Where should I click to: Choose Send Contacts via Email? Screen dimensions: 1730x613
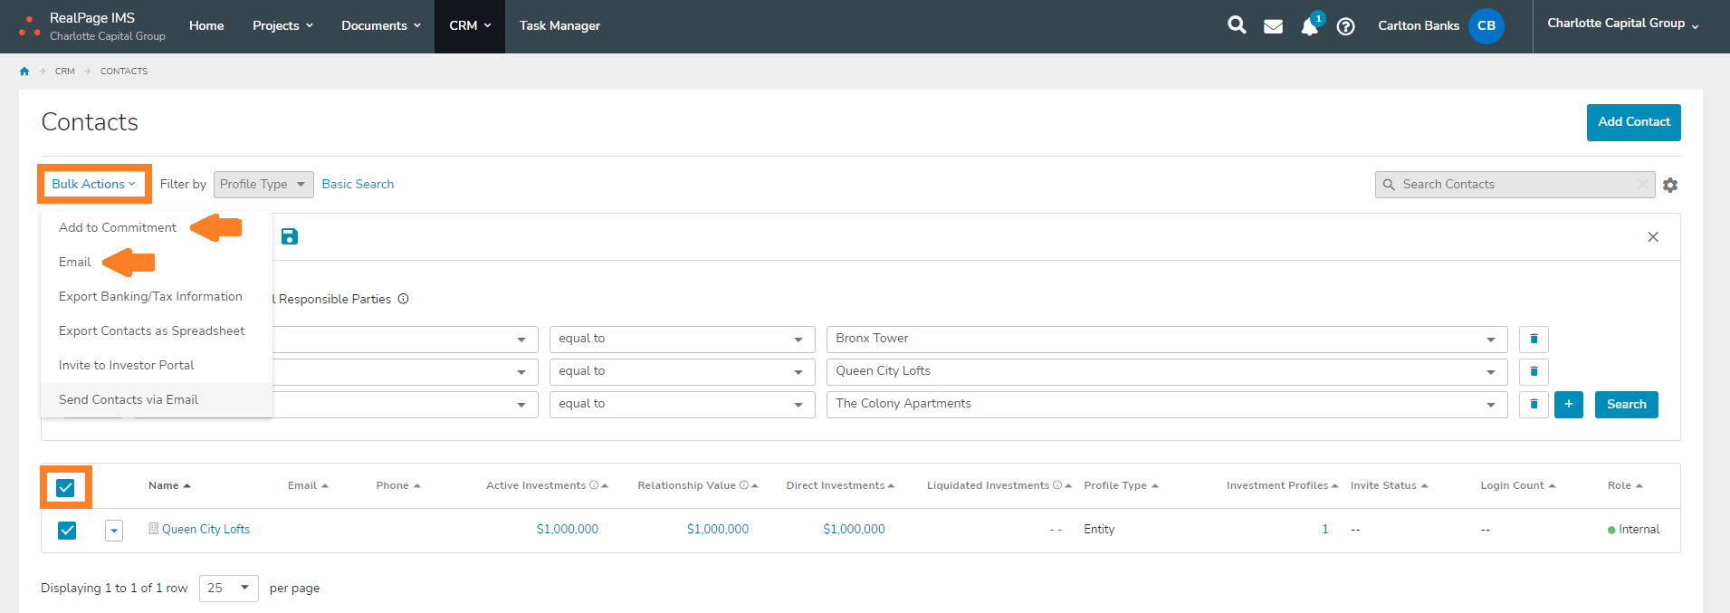pos(129,400)
